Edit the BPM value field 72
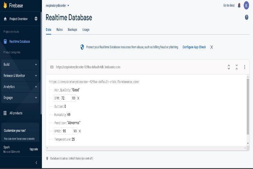253x169 pixels. (x=66, y=98)
